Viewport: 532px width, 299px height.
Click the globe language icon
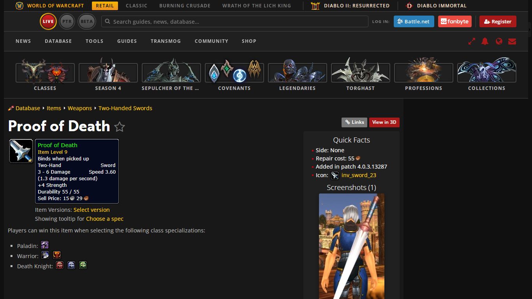pos(499,41)
